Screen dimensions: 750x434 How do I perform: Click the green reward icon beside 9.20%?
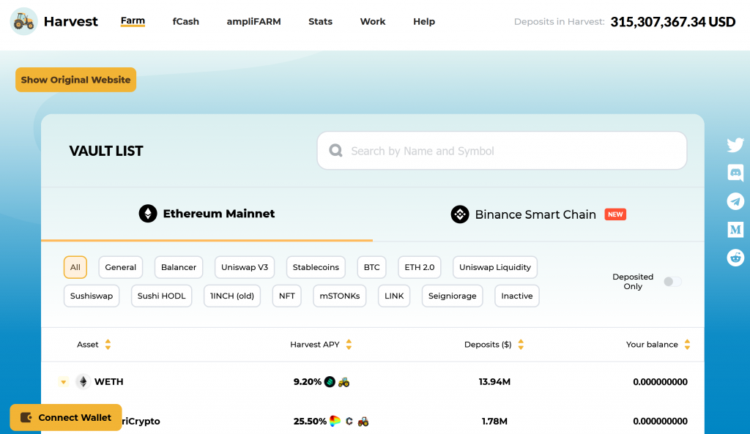coord(330,381)
